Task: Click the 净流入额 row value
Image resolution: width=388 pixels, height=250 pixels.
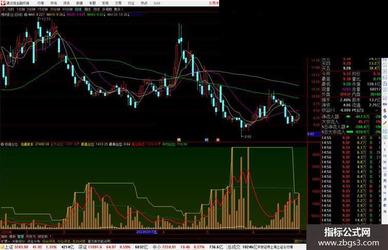Action: pos(362,116)
